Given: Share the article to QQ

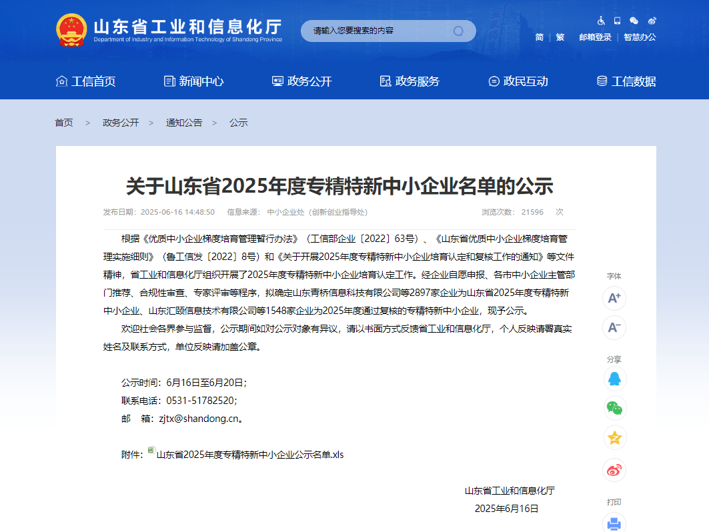Looking at the screenshot, I should click(x=614, y=379).
